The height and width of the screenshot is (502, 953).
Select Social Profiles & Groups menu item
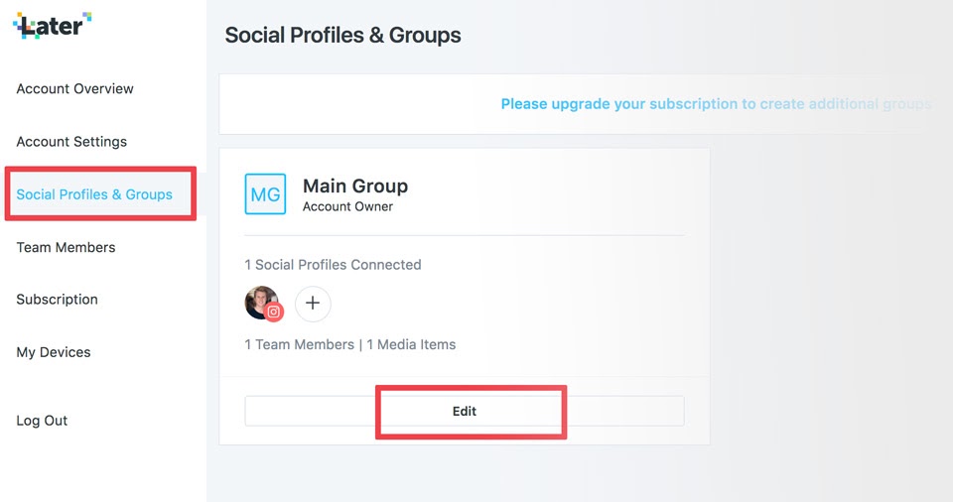click(x=94, y=194)
